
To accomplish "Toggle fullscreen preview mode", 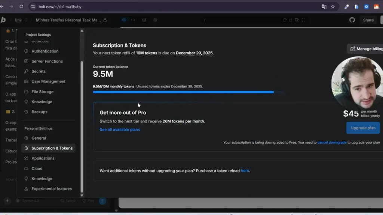I will [x=303, y=20].
